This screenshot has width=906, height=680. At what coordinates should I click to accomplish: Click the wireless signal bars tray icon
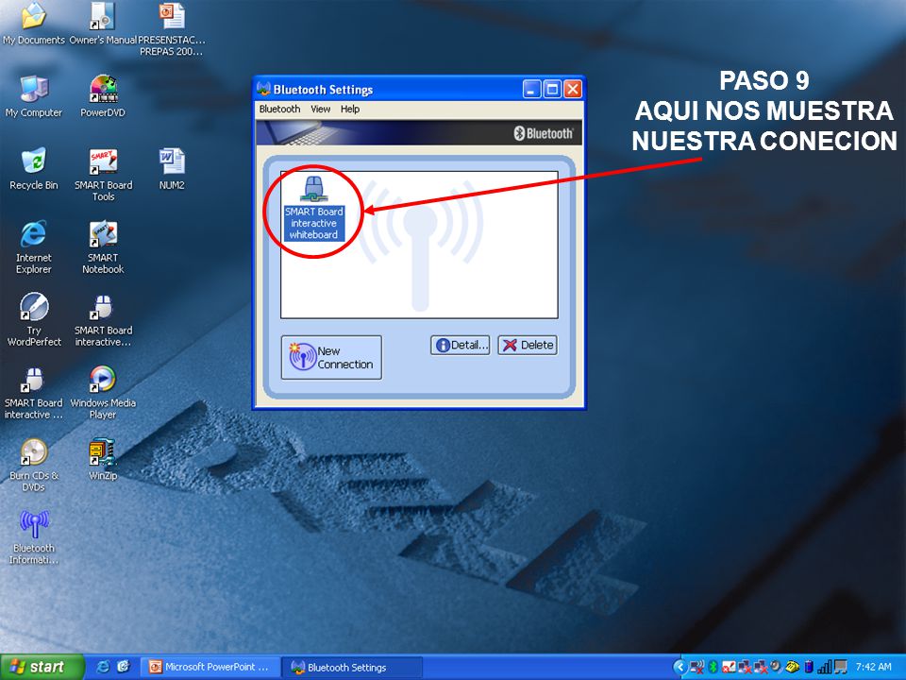(x=825, y=667)
